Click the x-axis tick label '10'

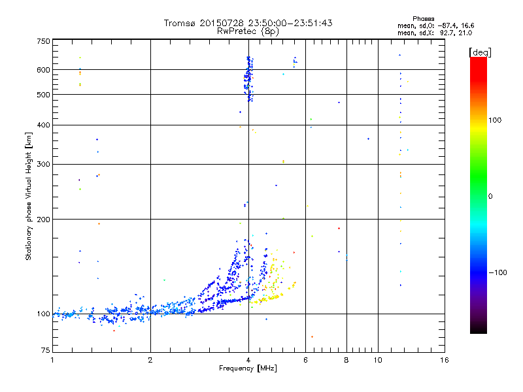(x=378, y=360)
